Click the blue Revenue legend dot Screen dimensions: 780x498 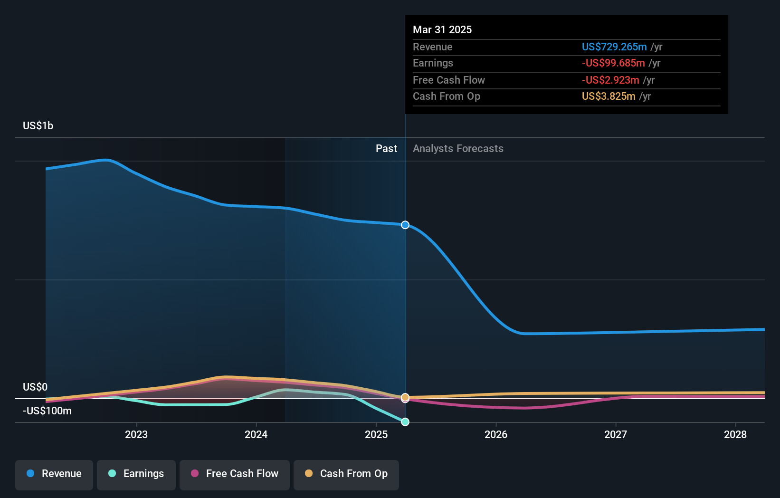(x=30, y=473)
